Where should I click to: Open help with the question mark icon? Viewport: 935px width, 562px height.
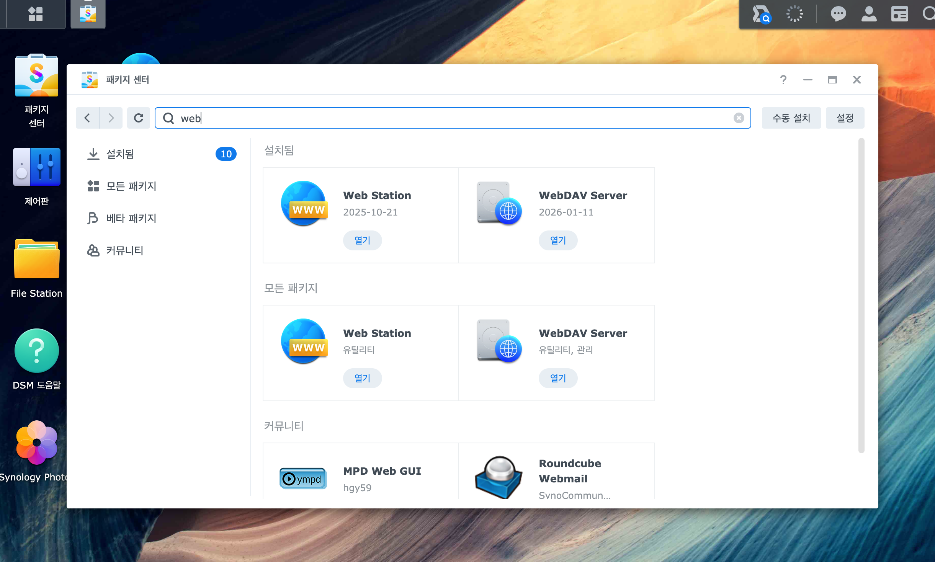click(x=783, y=80)
